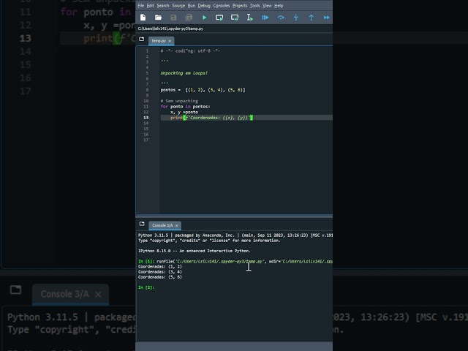
Task: Click the runfile command line in console
Action: point(235,262)
